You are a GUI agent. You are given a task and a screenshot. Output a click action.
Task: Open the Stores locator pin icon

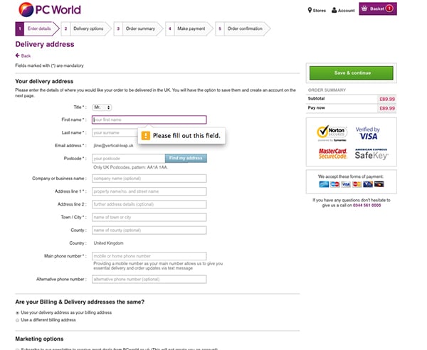point(310,11)
